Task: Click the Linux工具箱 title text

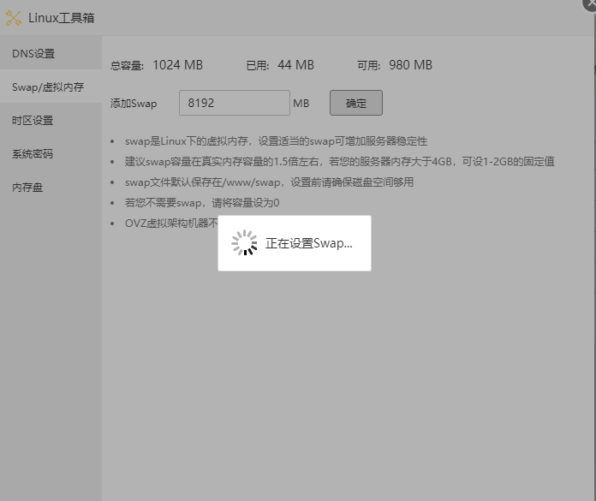Action: point(61,18)
